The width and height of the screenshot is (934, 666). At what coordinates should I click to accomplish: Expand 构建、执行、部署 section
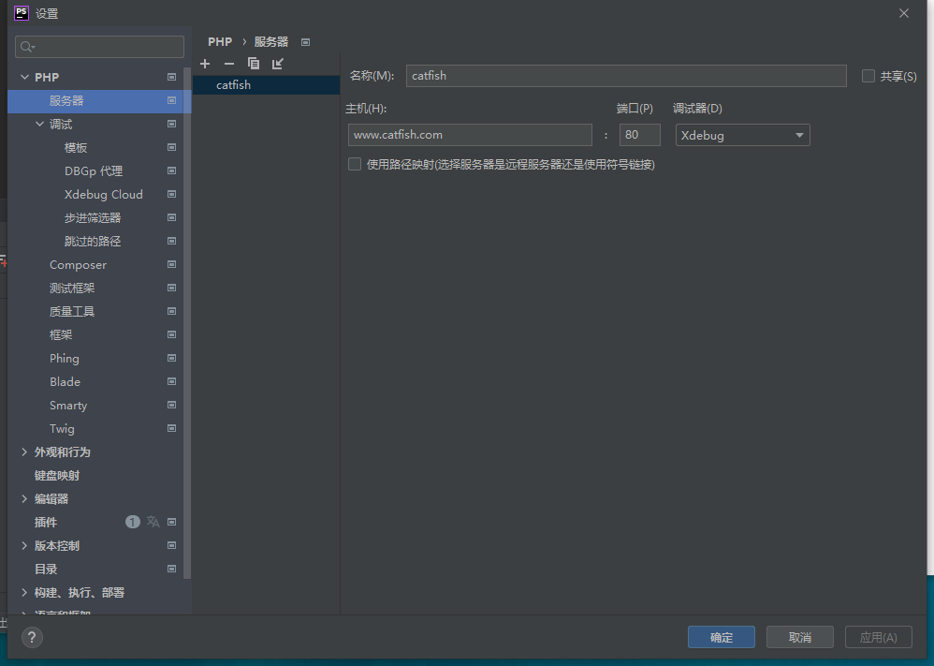click(24, 592)
